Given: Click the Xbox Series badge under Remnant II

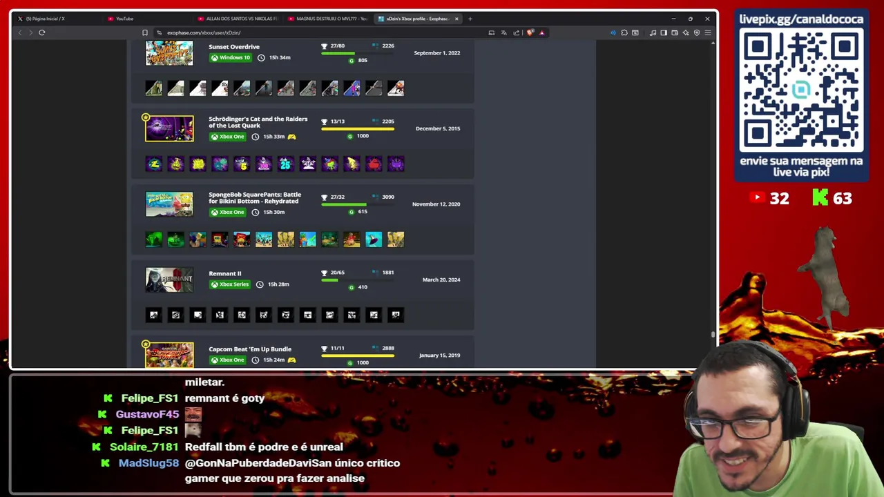Looking at the screenshot, I should click(x=230, y=284).
